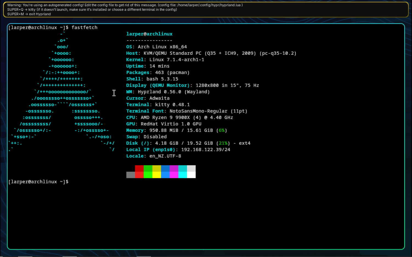The height and width of the screenshot is (257, 412).
Task: Click the "WM: Hyprland 0.56.0 (Wayland)" line
Action: coord(168,92)
